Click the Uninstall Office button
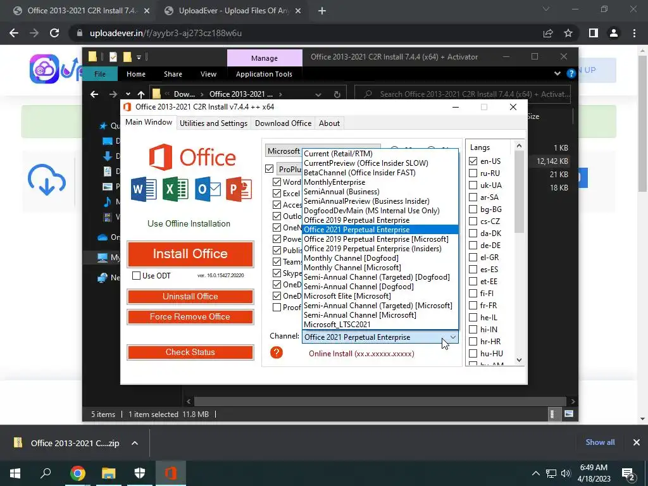 click(190, 296)
